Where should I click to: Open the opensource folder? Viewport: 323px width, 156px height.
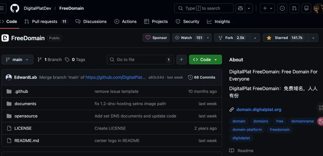(x=26, y=116)
